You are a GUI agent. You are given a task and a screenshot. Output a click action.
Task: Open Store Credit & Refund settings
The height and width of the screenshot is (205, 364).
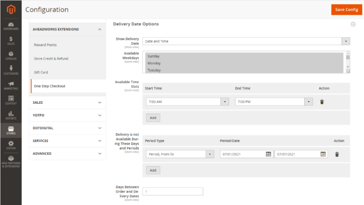51,59
